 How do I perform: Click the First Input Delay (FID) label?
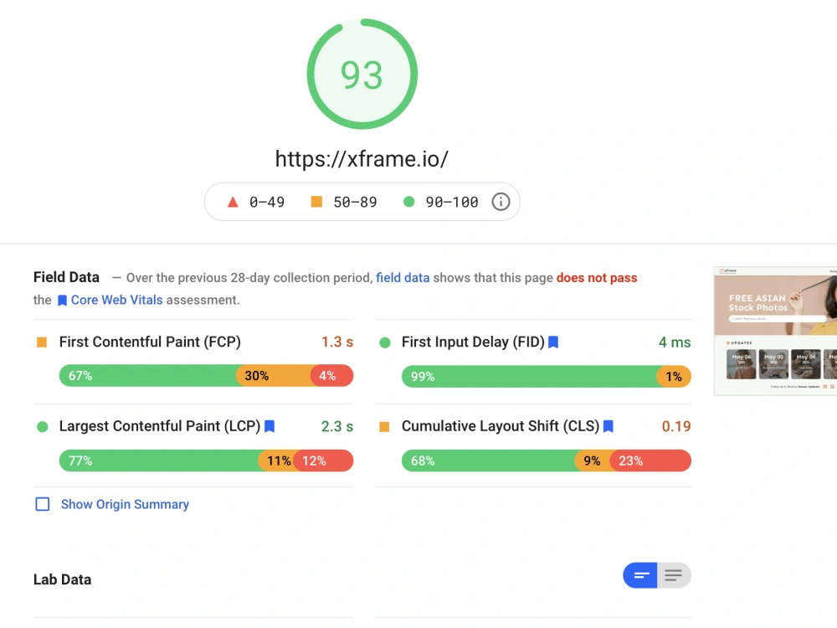pyautogui.click(x=473, y=342)
